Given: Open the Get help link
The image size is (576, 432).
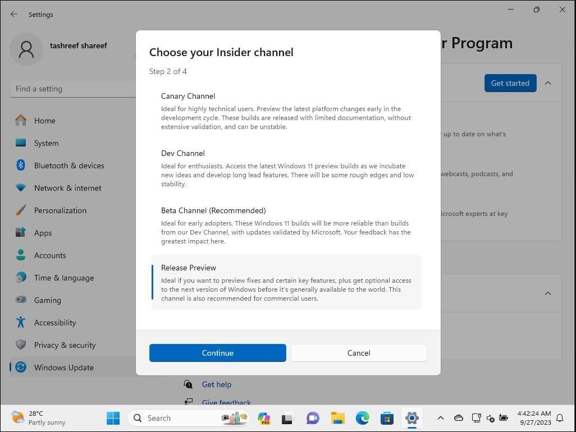Looking at the screenshot, I should [x=216, y=384].
